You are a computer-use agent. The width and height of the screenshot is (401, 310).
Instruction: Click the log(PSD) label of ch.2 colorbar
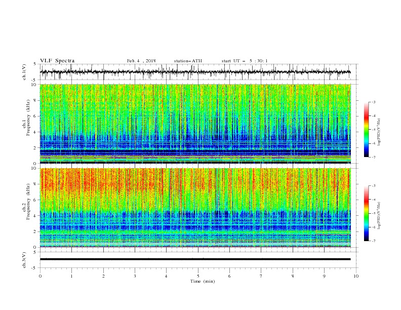pyautogui.click(x=379, y=216)
